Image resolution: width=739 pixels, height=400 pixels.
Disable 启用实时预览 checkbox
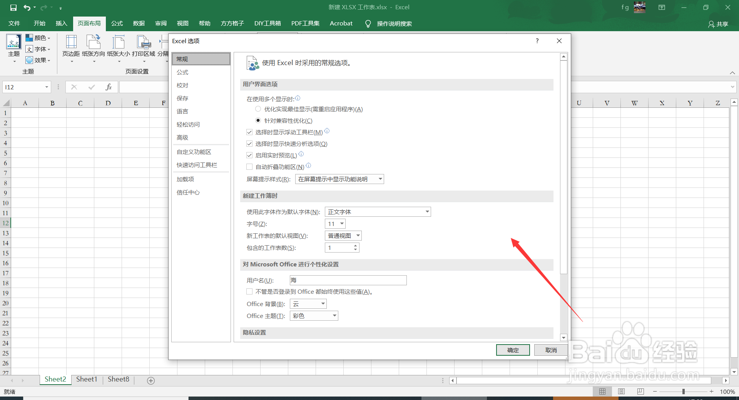(x=249, y=155)
